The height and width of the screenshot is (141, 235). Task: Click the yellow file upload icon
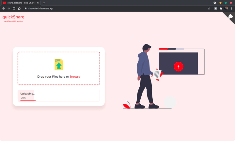coord(59,64)
